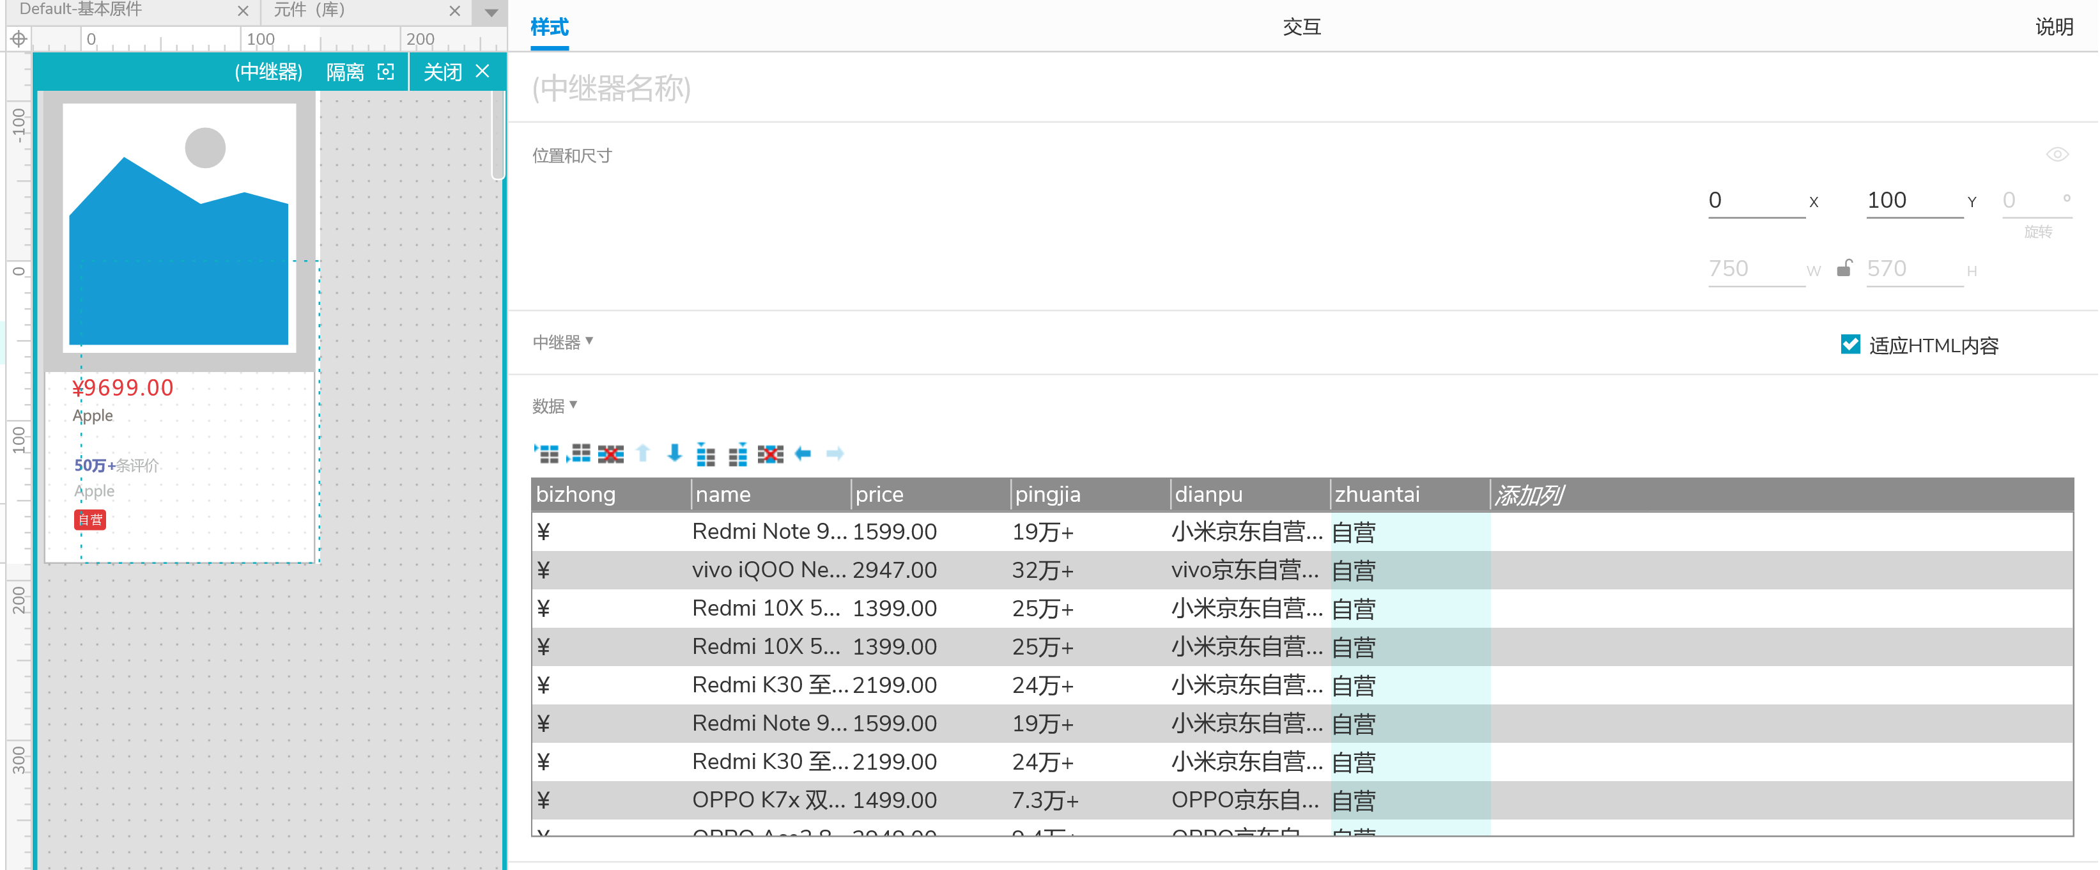Viewport: 2100px width, 870px height.
Task: Click the isolate (隔离) icon
Action: 387,72
